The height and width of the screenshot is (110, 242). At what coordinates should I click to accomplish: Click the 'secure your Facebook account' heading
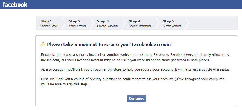pyautogui.click(x=109, y=44)
